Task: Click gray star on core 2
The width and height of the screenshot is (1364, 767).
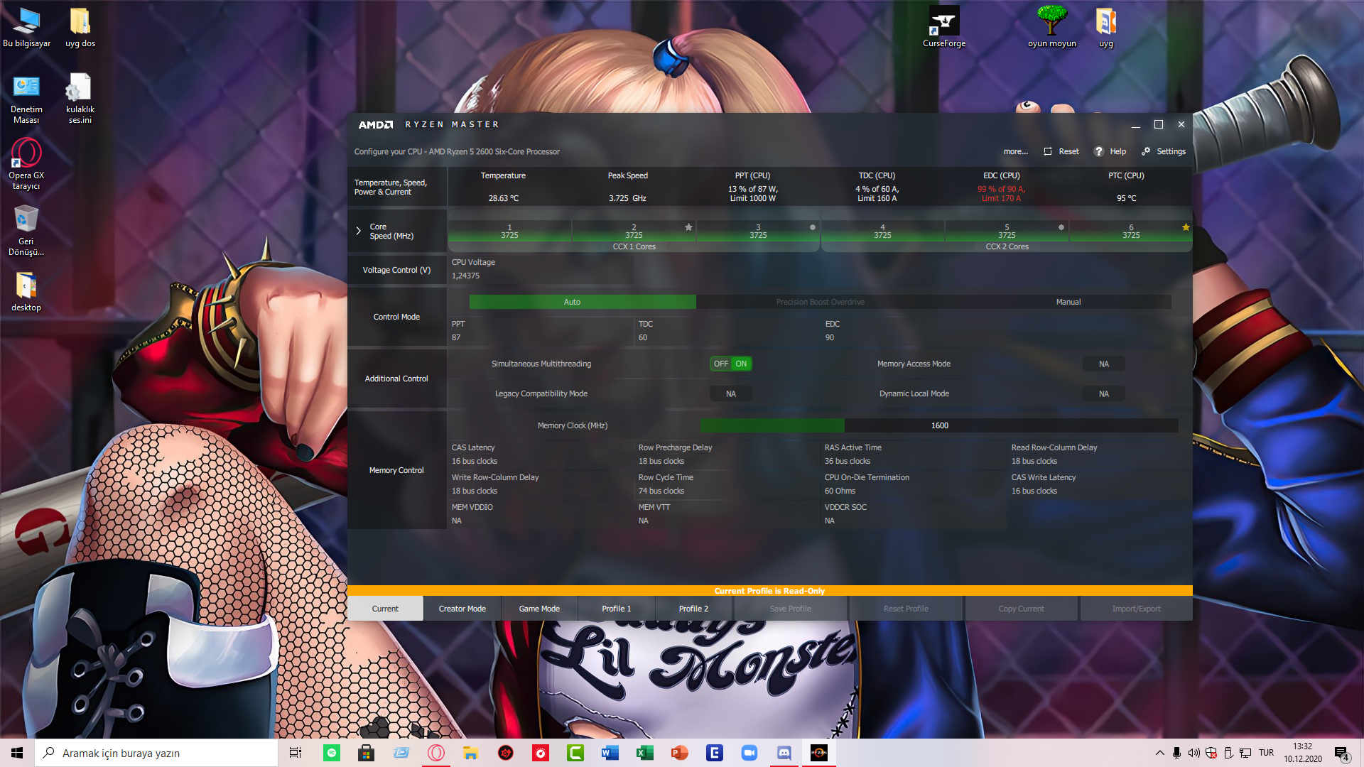Action: (x=688, y=227)
